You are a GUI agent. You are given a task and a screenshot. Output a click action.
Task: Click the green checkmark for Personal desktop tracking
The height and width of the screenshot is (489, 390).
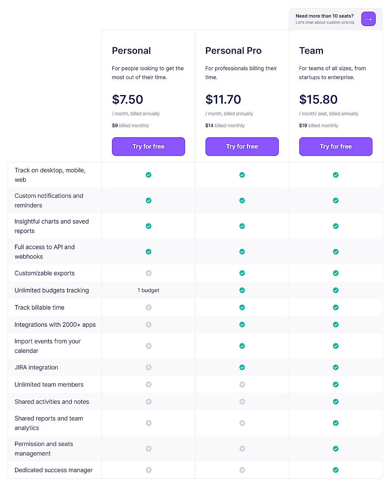[148, 175]
